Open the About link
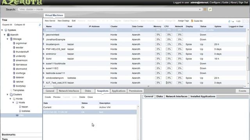Image resolution: width=250 pixels, height=140 pixels. 233,3
